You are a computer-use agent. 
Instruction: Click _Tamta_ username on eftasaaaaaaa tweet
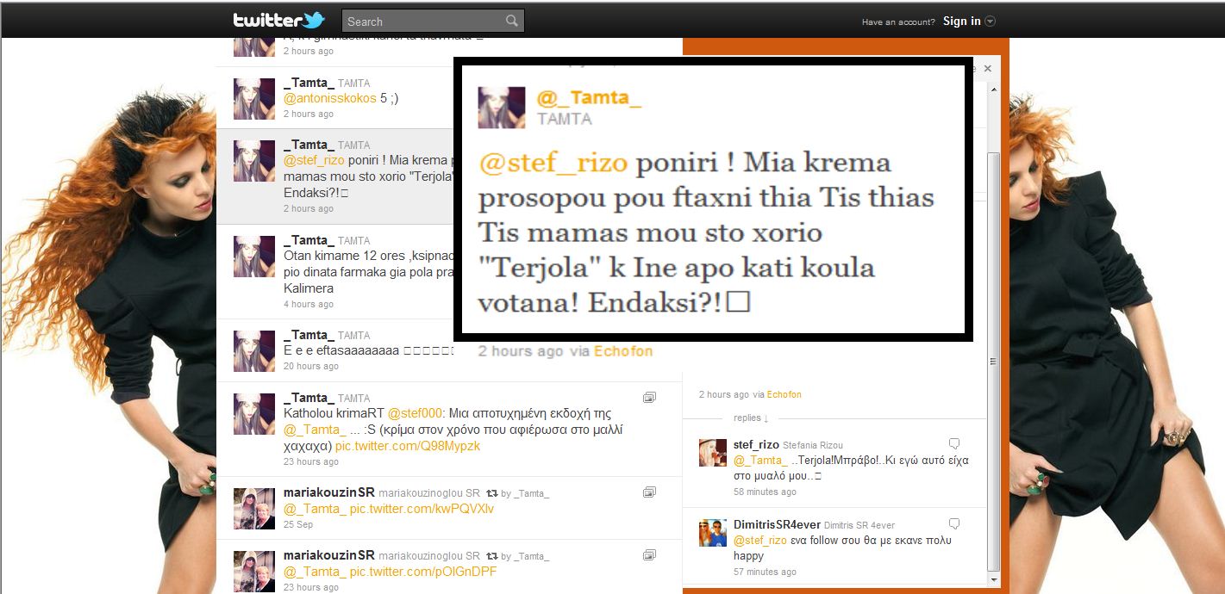click(x=309, y=335)
